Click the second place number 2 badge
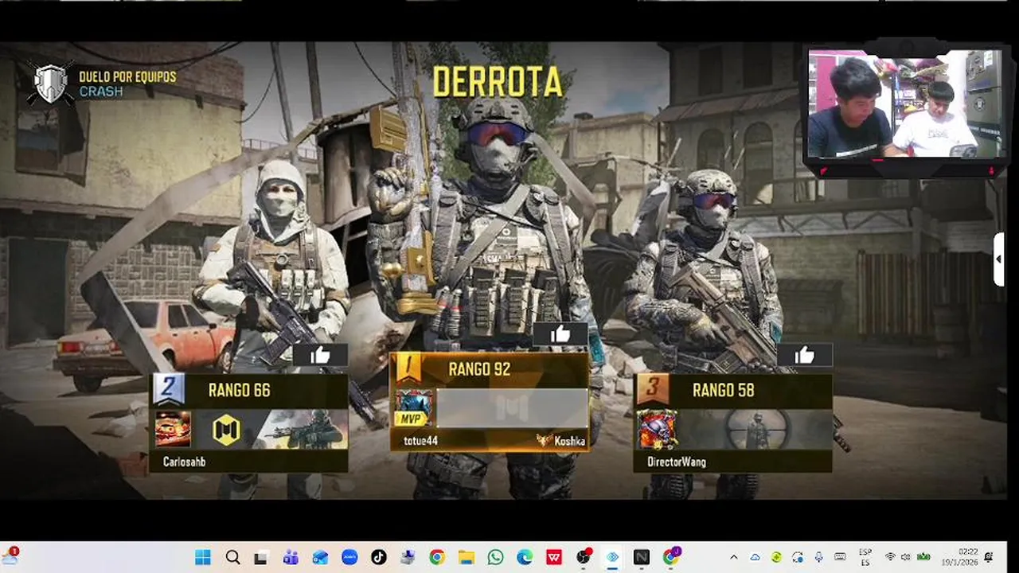Image resolution: width=1019 pixels, height=573 pixels. click(169, 389)
